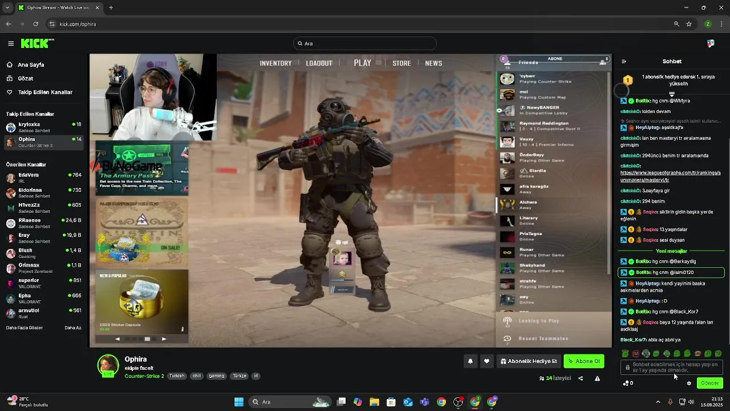Open the leagueofgraphs link in chat
This screenshot has height=411, width=730.
(x=670, y=176)
